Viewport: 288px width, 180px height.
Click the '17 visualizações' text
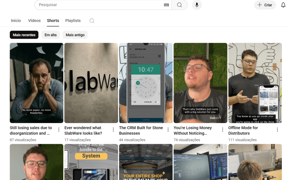tap(77, 140)
